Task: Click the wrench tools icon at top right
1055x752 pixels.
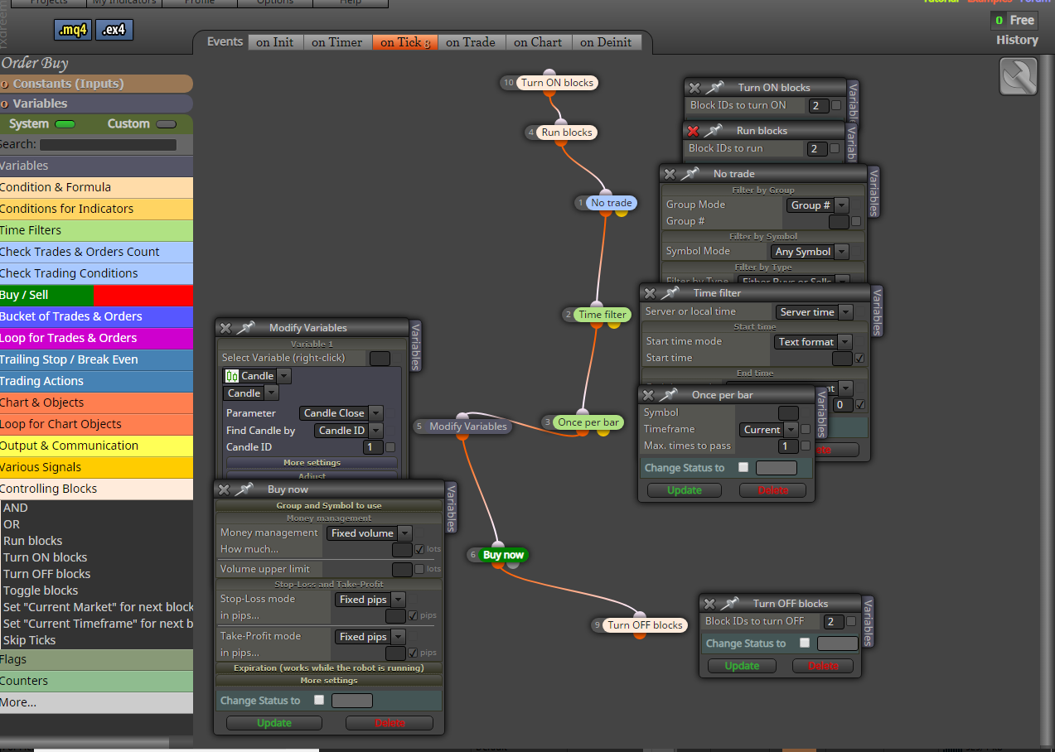Action: [x=1019, y=77]
